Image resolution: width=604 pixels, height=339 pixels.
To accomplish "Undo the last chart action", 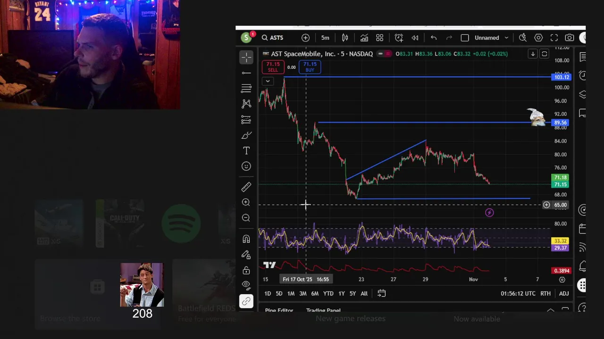I will pyautogui.click(x=434, y=38).
